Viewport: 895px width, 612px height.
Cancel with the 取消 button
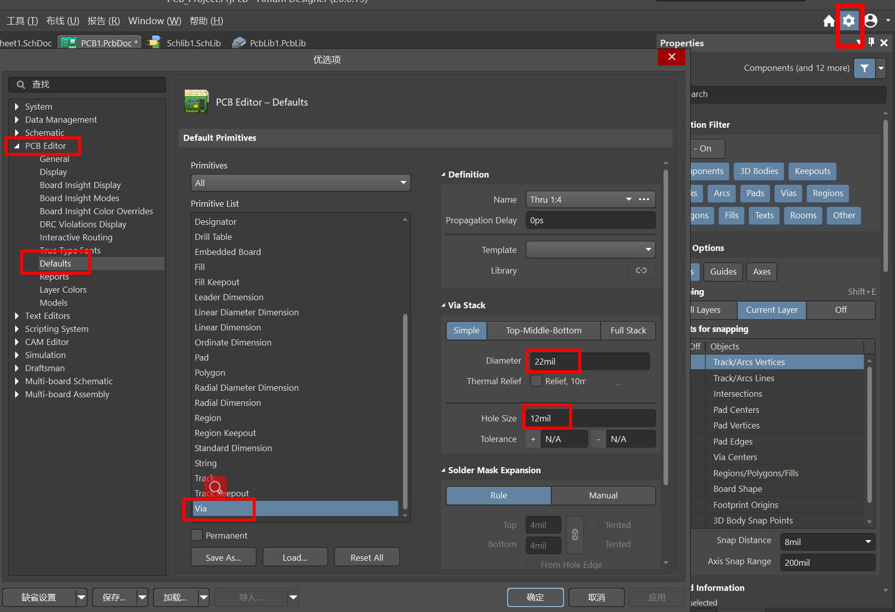pyautogui.click(x=597, y=597)
